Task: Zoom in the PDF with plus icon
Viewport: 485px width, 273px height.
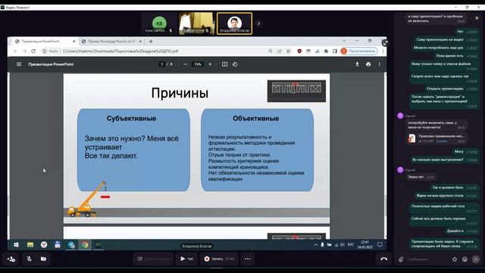Action: pos(210,64)
